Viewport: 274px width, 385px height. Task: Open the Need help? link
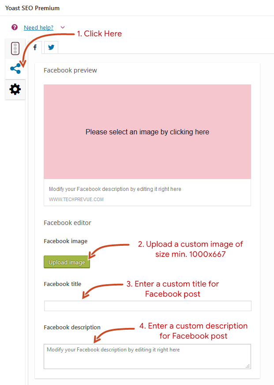point(38,27)
